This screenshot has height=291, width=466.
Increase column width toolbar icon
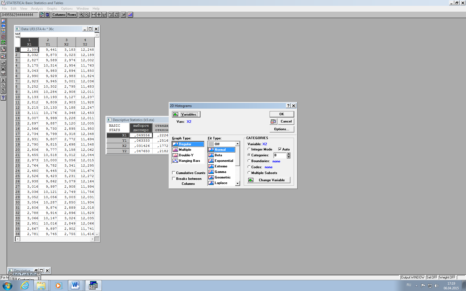[93, 15]
